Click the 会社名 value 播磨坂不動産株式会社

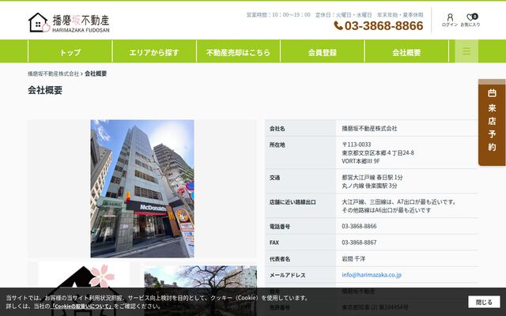click(x=369, y=128)
